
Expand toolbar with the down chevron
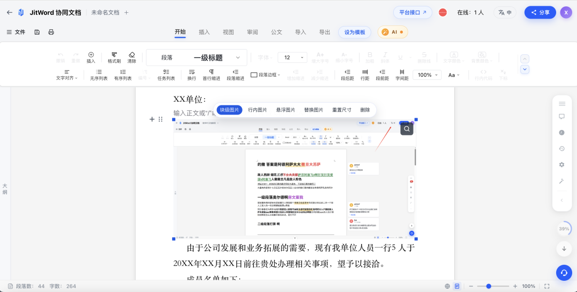click(525, 69)
